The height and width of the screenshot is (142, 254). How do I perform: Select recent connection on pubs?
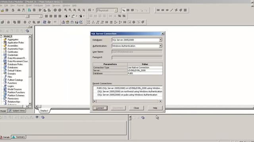pyautogui.click(x=128, y=95)
